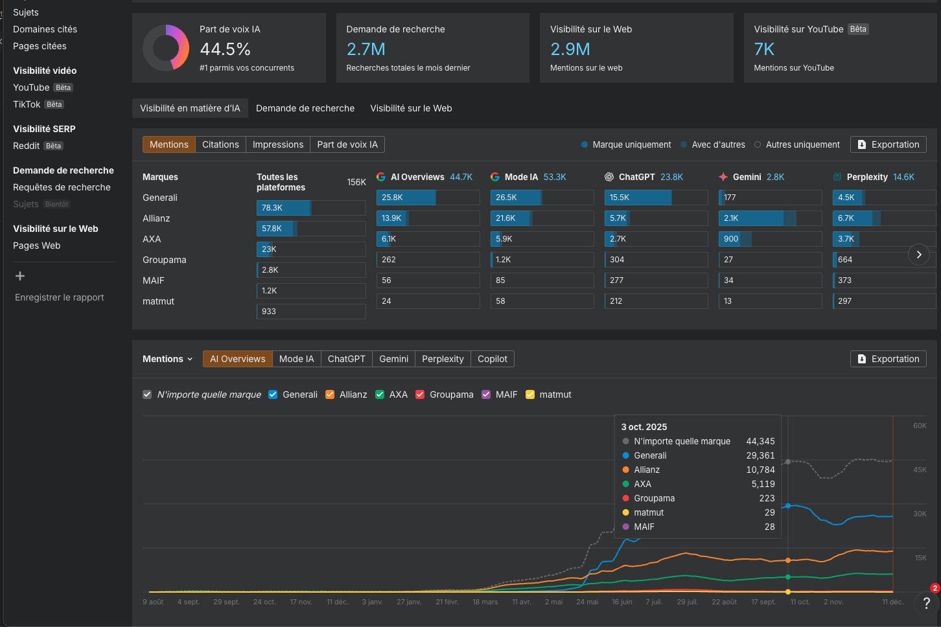
Task: Click the Part de voix IA donut chart
Action: pos(166,48)
